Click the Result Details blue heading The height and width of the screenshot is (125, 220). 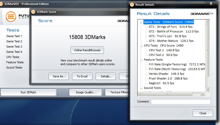click(x=153, y=14)
